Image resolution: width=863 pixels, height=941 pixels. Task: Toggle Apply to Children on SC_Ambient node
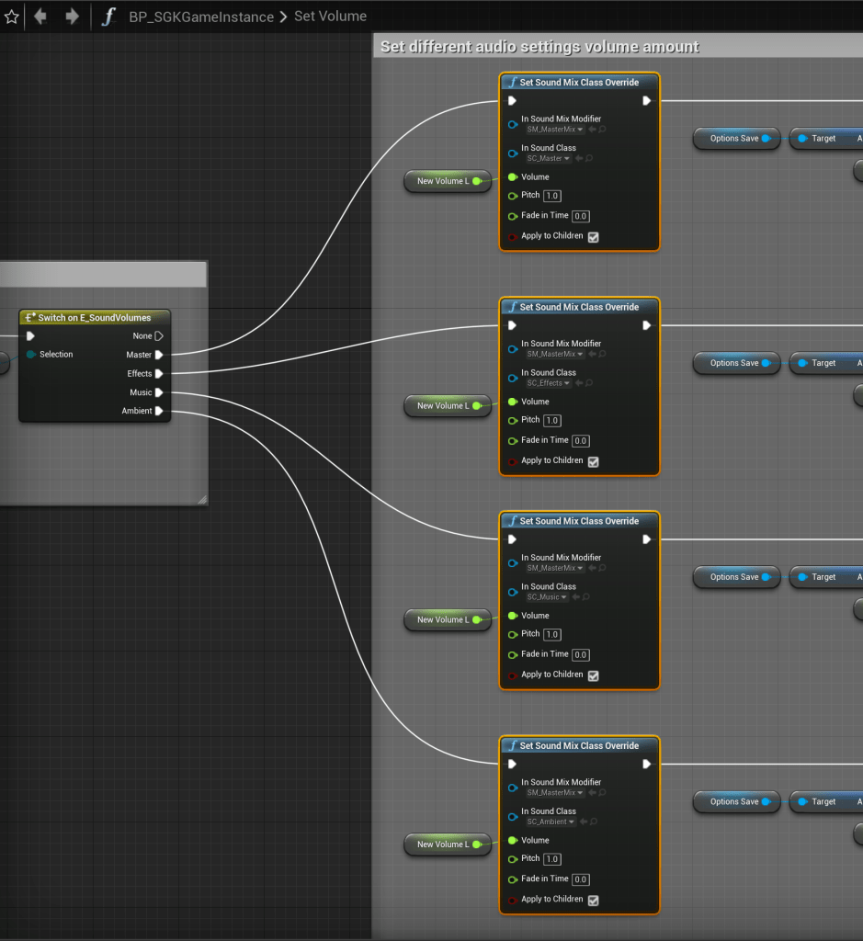(593, 901)
